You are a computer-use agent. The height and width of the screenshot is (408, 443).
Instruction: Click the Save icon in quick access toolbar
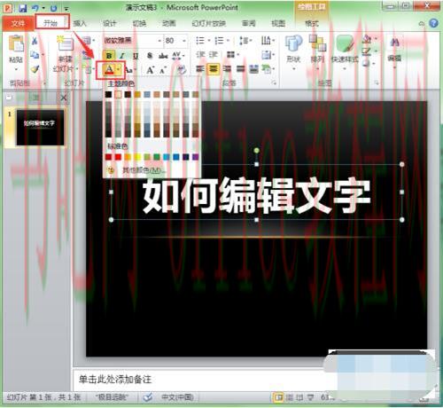[22, 8]
